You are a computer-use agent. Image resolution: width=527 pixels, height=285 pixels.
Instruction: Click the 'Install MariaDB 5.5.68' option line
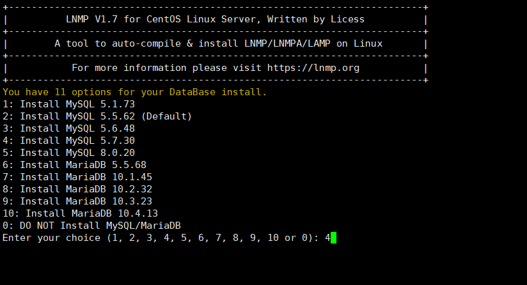tap(75, 165)
